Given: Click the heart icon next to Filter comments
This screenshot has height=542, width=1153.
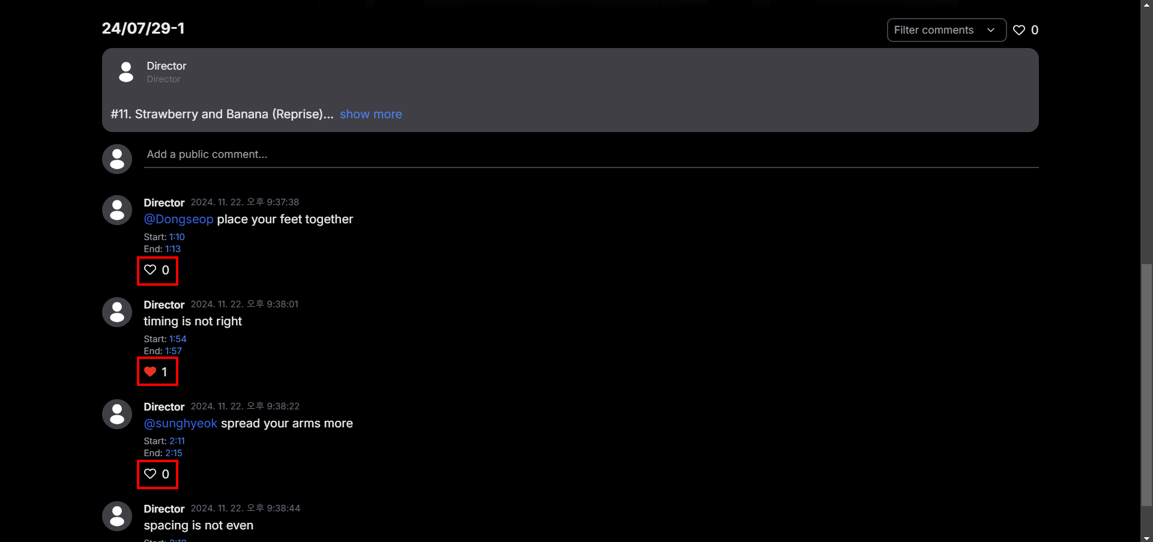Looking at the screenshot, I should [1019, 30].
